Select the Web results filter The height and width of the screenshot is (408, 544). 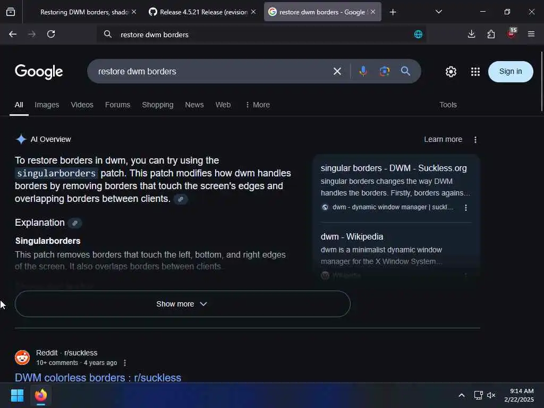pyautogui.click(x=223, y=105)
